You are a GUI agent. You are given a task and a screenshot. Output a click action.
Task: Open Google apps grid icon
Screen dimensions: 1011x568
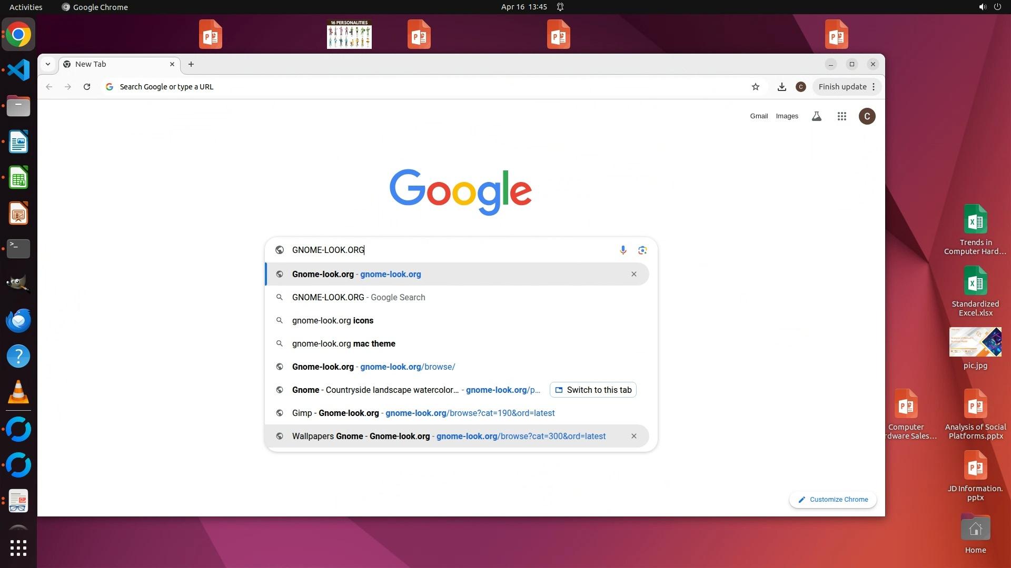tap(841, 116)
